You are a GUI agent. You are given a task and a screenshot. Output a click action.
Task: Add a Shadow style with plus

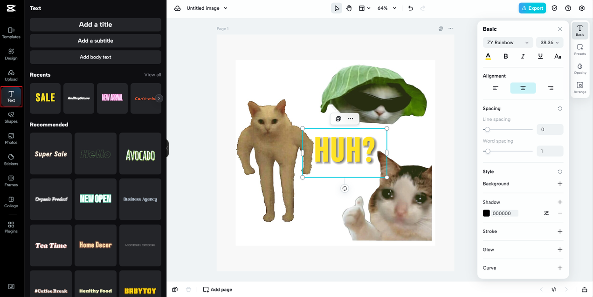[560, 202]
